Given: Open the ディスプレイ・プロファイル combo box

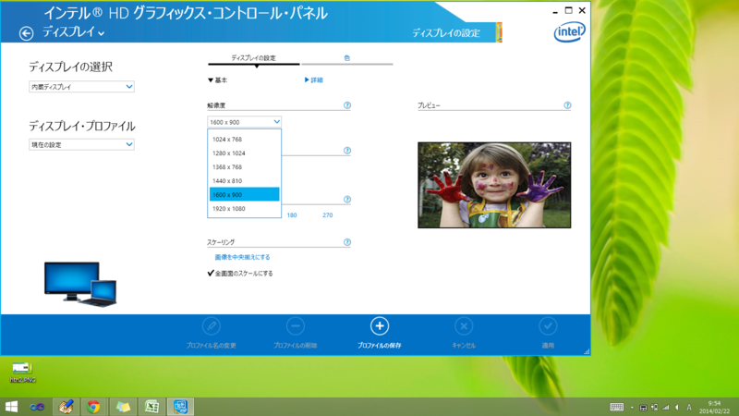Looking at the screenshot, I should coord(81,145).
